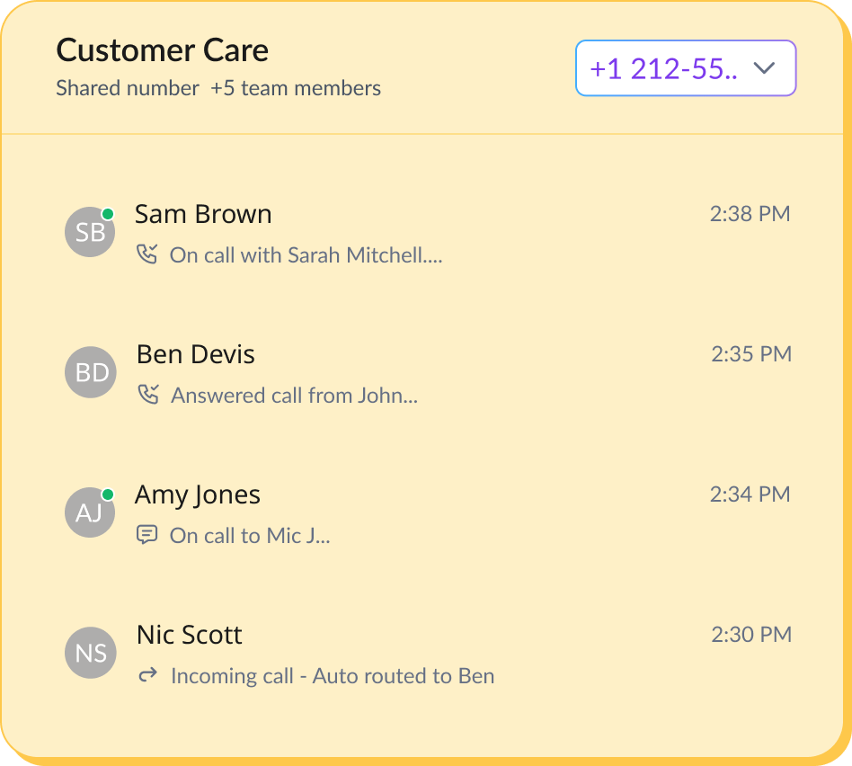Select the Ben Devis name
Screen dimensions: 852x766
point(196,354)
